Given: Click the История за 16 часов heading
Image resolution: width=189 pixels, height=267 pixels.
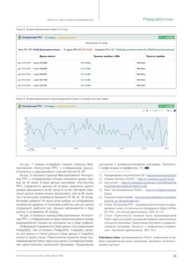Looking at the screenshot, I should click(96, 43).
